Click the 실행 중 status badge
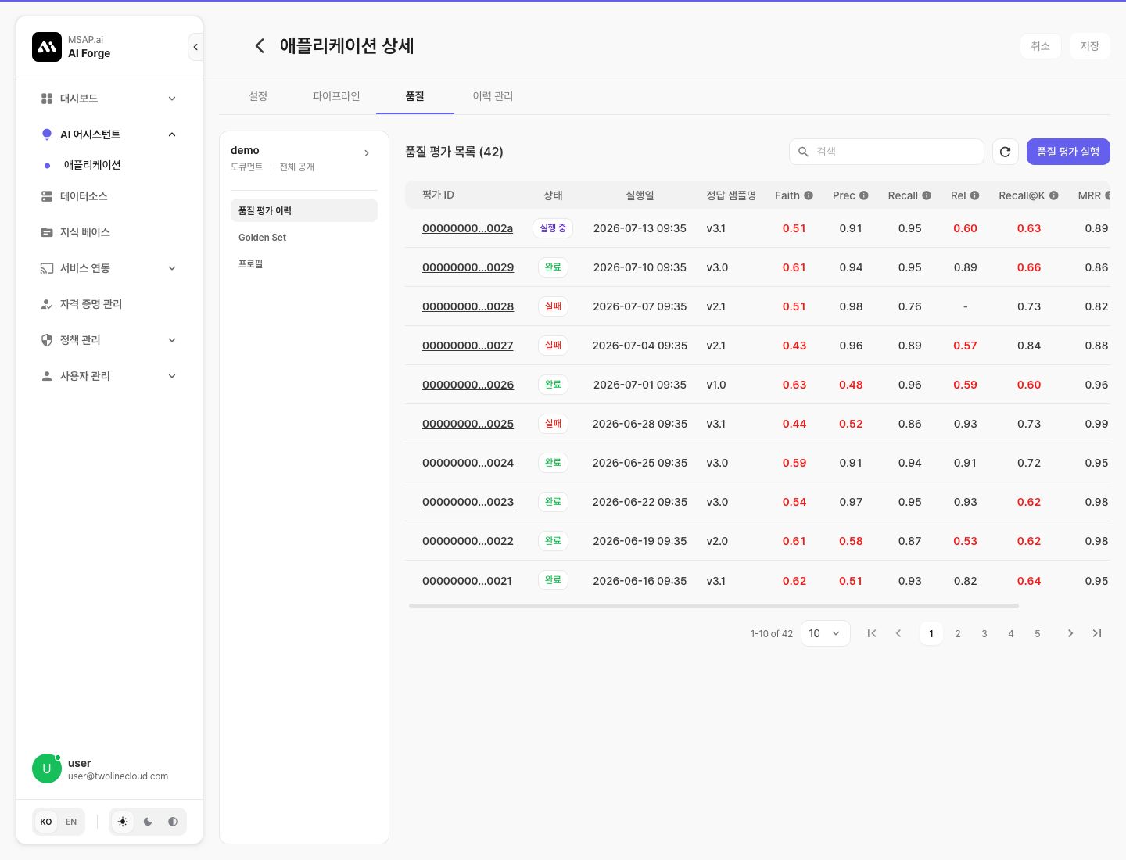This screenshot has height=860, width=1126. pyautogui.click(x=553, y=228)
